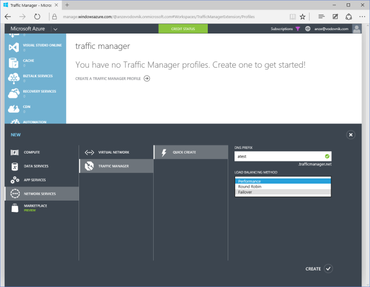370x287 pixels.
Task: Click the browser Back arrow
Action: click(x=8, y=16)
